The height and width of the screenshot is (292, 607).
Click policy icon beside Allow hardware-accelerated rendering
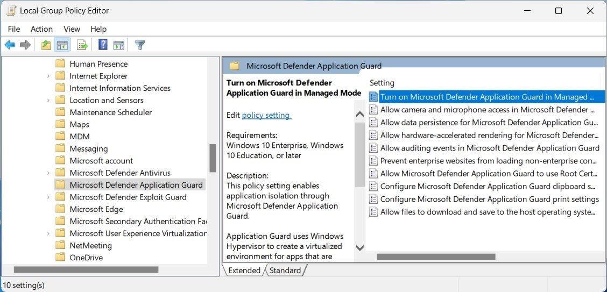pyautogui.click(x=373, y=135)
